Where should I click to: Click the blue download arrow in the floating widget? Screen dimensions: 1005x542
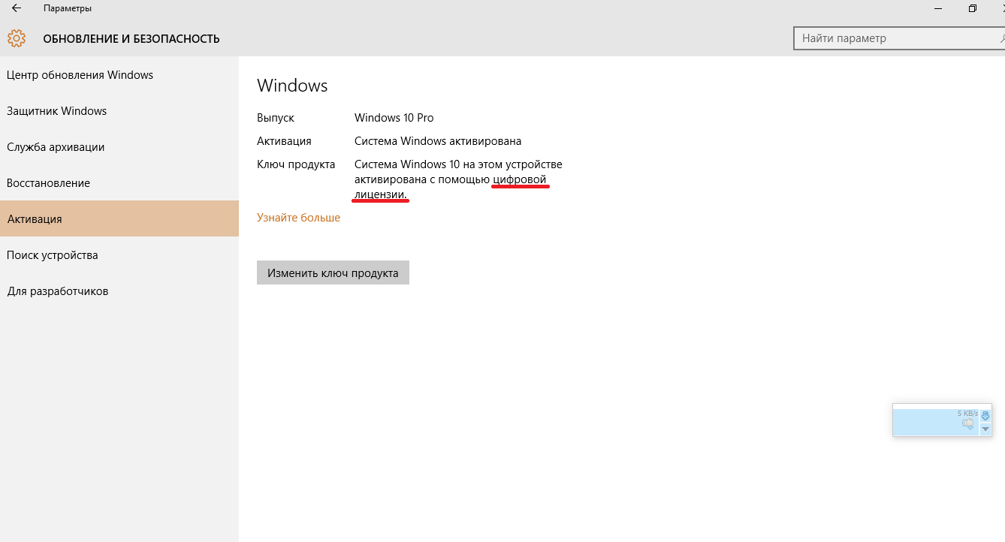[x=985, y=415]
